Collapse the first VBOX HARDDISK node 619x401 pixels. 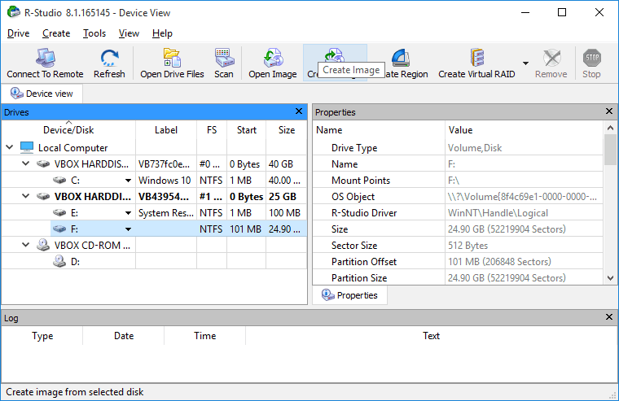point(26,163)
